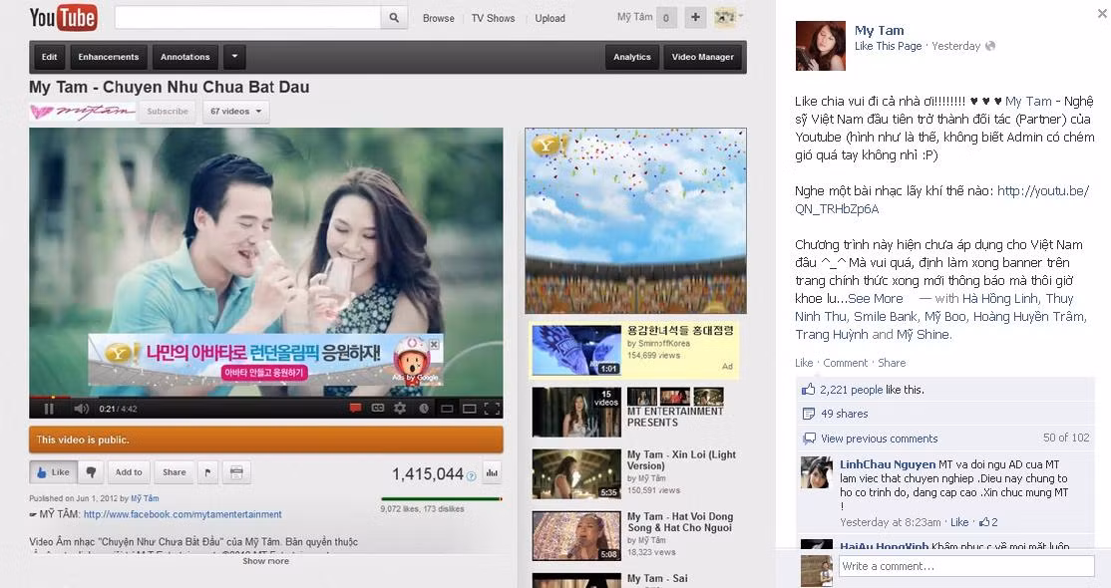Expand the dropdown arrow after Annotations
The image size is (1111, 588).
tap(234, 57)
